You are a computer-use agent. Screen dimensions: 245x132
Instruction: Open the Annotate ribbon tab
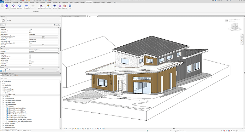43,2
